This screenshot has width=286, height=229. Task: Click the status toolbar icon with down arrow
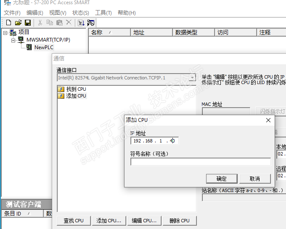click(x=81, y=23)
